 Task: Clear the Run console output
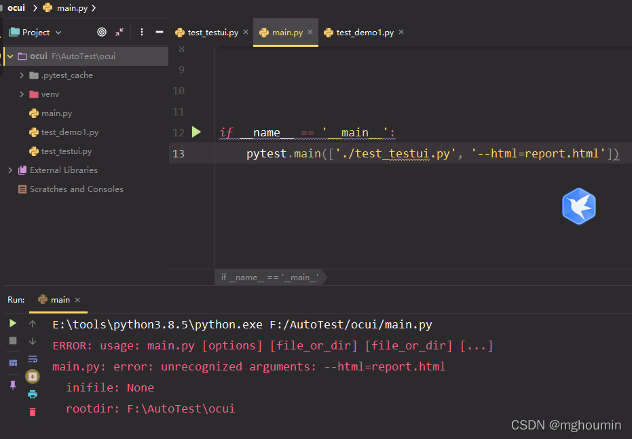click(x=32, y=411)
